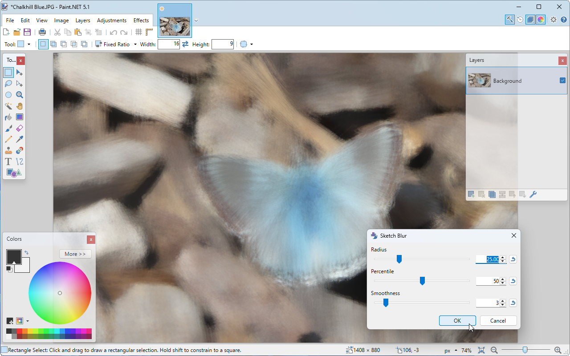Switch selection mode to Subtract
The height and width of the screenshot is (356, 570).
point(64,44)
